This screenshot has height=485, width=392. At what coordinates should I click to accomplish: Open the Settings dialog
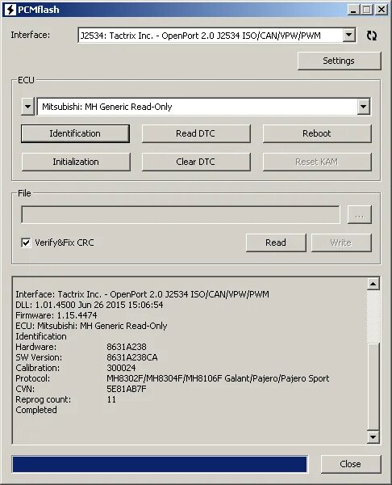(340, 61)
